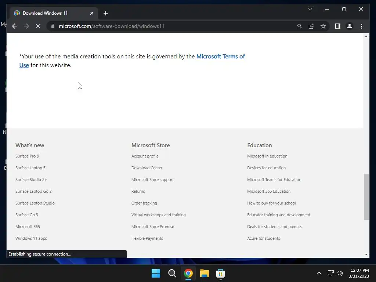
Task: Open Microsoft Teams for Education link
Action: click(x=274, y=180)
